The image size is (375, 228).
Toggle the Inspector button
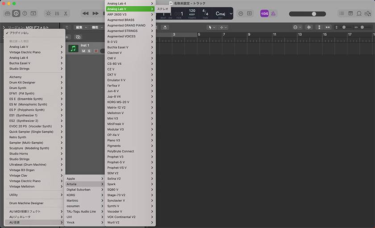[x=16, y=13]
